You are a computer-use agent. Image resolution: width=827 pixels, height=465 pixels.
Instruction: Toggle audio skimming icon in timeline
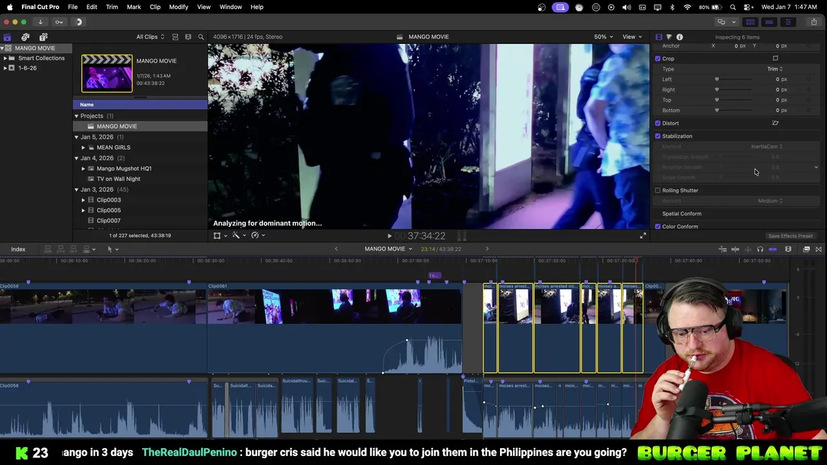tap(748, 249)
